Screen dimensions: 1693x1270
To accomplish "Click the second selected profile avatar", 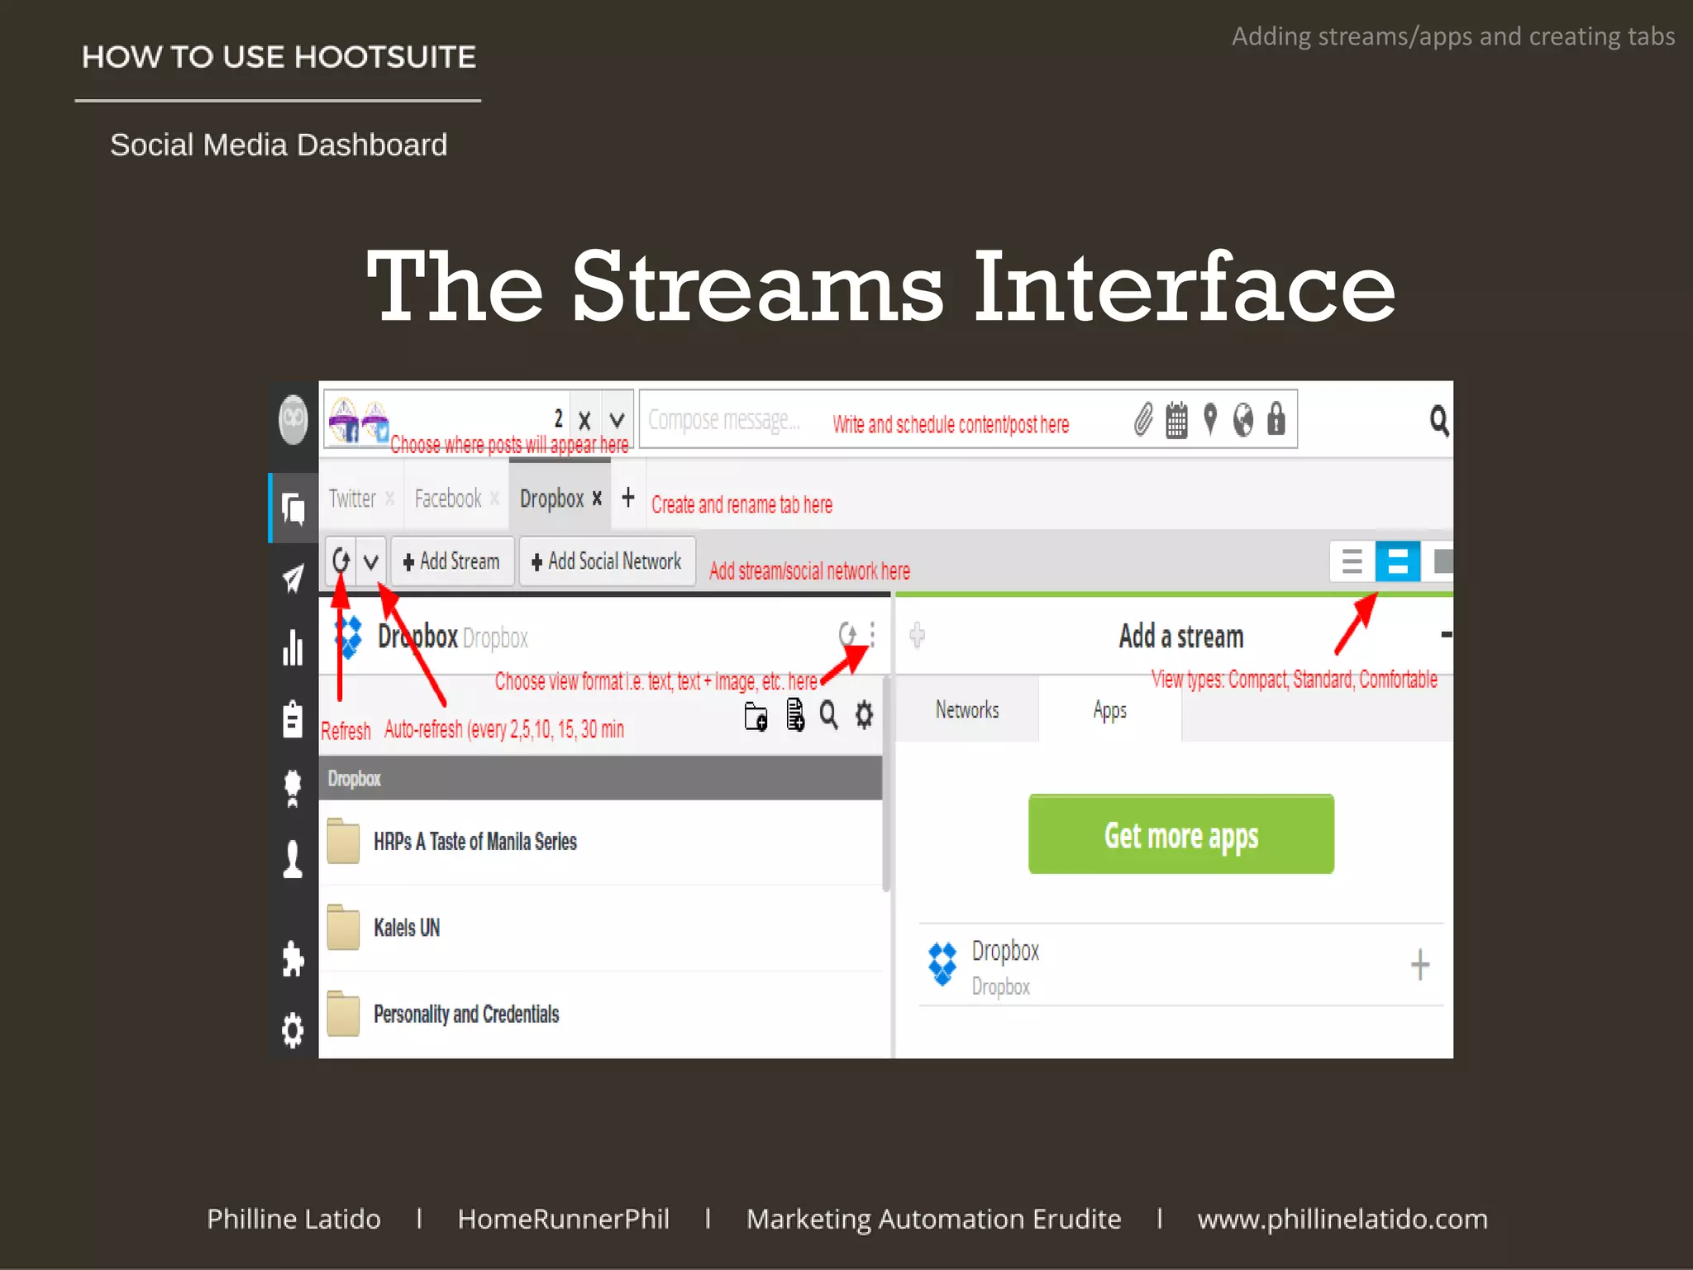I will pyautogui.click(x=374, y=420).
